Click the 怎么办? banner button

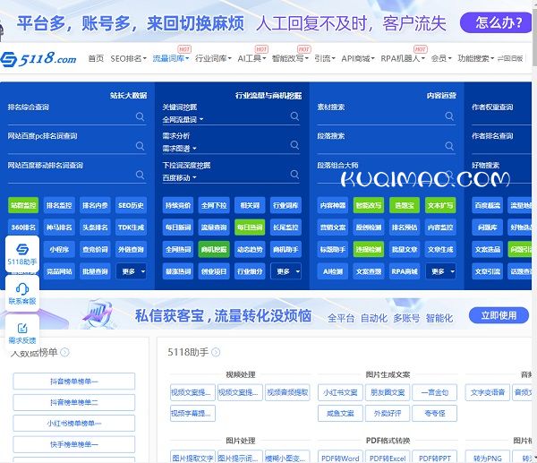[496, 23]
